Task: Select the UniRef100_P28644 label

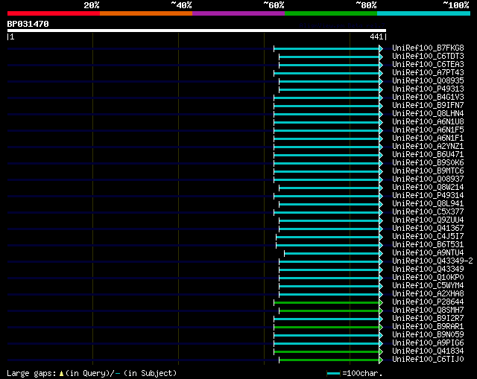Action: pyautogui.click(x=428, y=302)
